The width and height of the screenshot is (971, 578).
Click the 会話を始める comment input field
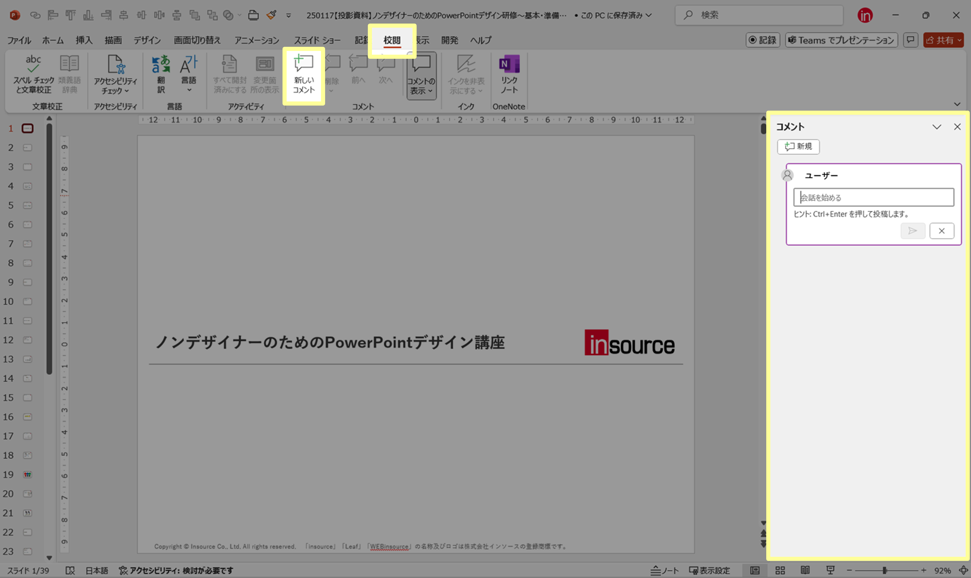click(x=874, y=197)
